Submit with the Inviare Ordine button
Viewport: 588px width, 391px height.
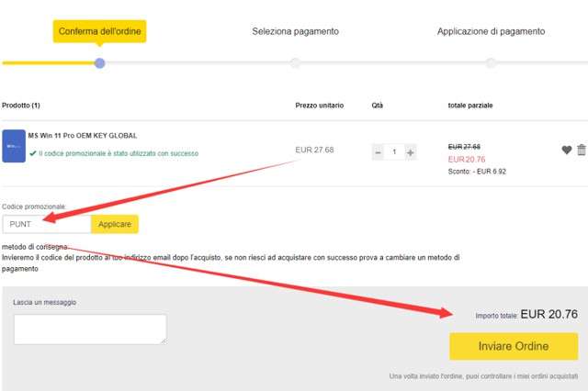(x=513, y=346)
